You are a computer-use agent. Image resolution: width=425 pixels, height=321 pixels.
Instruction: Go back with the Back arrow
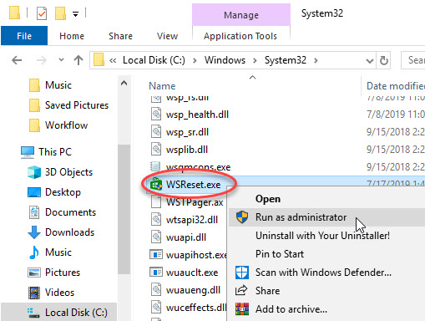coord(17,60)
